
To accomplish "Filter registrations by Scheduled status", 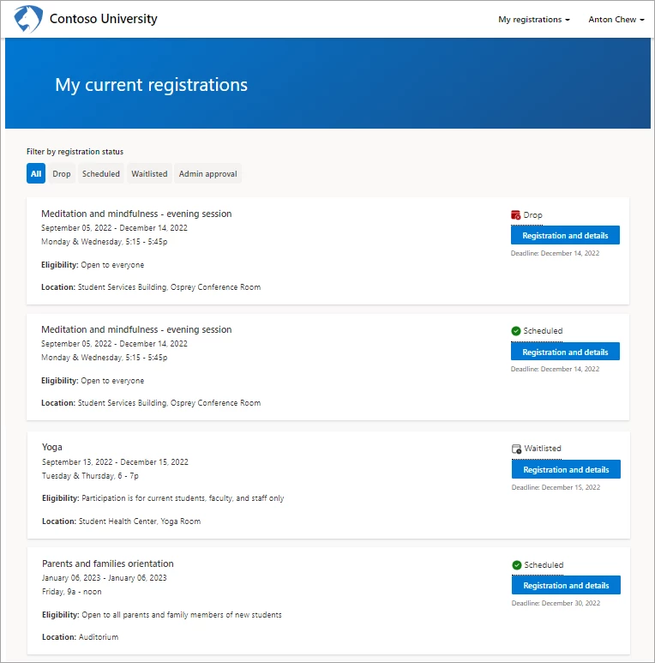I will (101, 174).
